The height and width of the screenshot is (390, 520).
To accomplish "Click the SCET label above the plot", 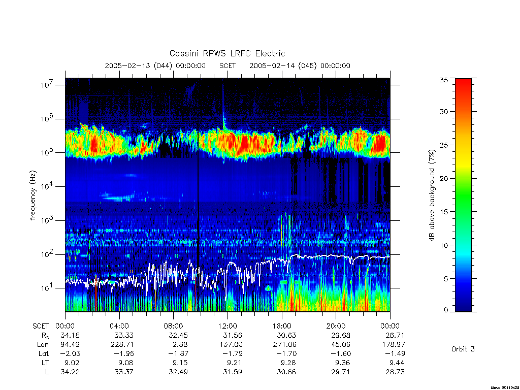I will point(227,66).
